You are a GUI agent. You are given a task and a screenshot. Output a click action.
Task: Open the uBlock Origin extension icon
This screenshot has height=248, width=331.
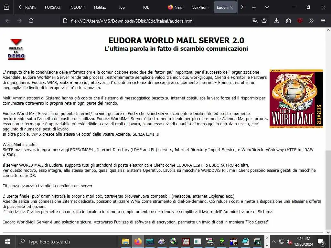(x=300, y=21)
